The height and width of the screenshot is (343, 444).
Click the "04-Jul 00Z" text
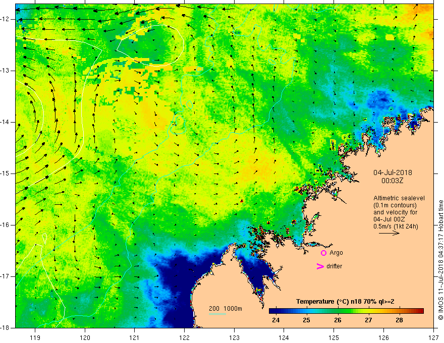pyautogui.click(x=389, y=219)
